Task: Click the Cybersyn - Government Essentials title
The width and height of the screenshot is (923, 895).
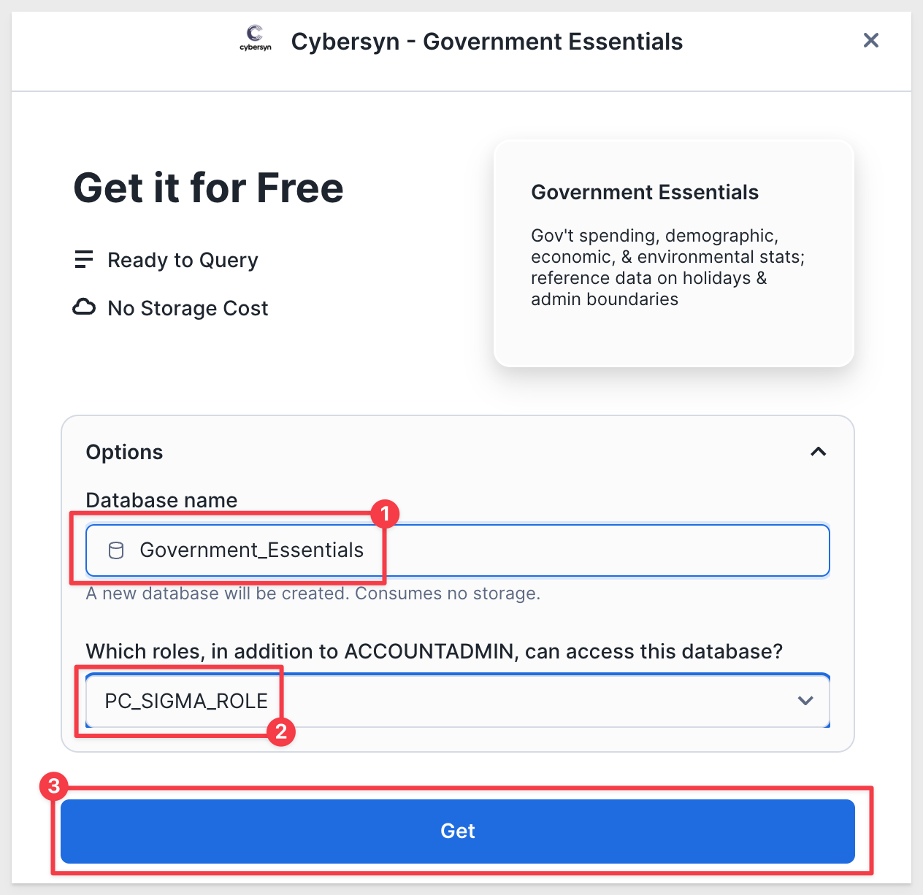Action: [487, 42]
